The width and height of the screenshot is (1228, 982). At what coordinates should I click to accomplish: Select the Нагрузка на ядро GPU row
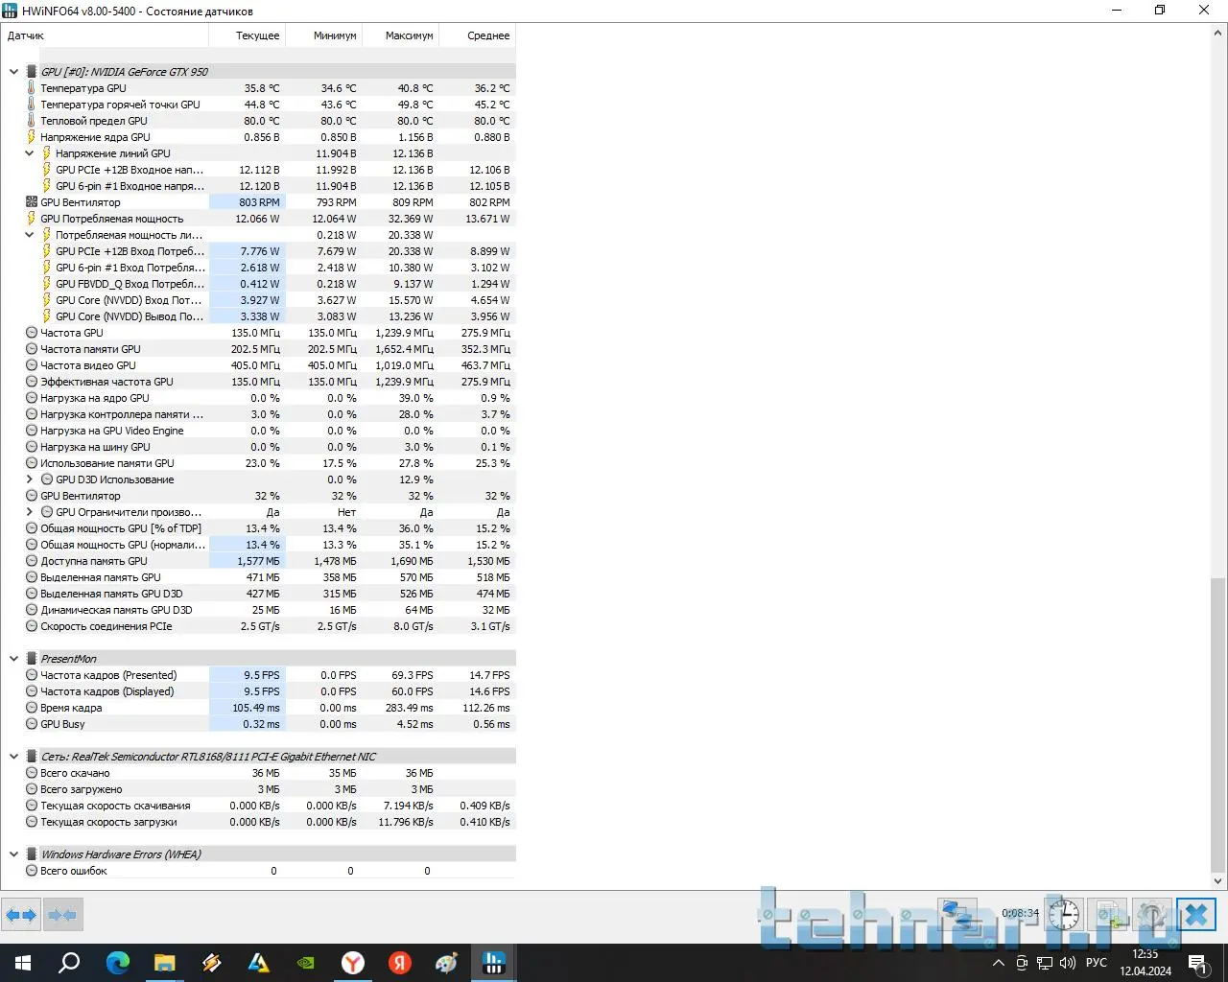(270, 398)
